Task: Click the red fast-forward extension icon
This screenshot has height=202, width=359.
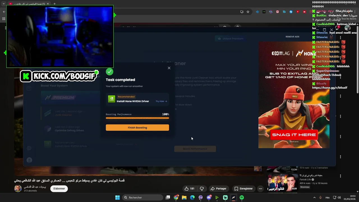Action: pyautogui.click(x=277, y=12)
